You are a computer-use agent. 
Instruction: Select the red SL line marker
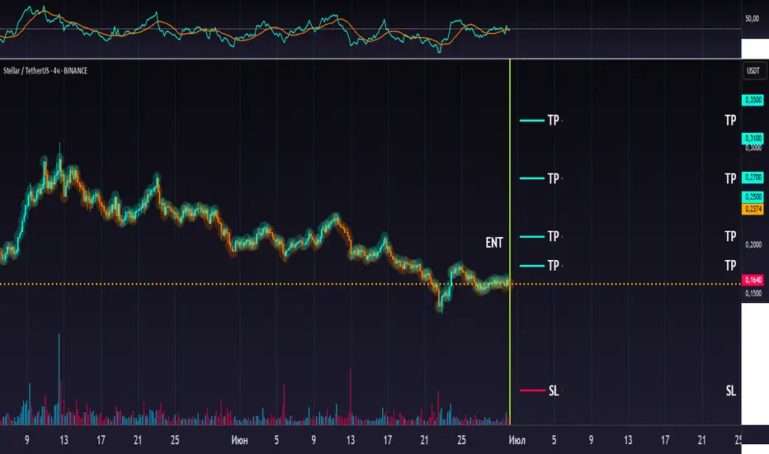(533, 390)
